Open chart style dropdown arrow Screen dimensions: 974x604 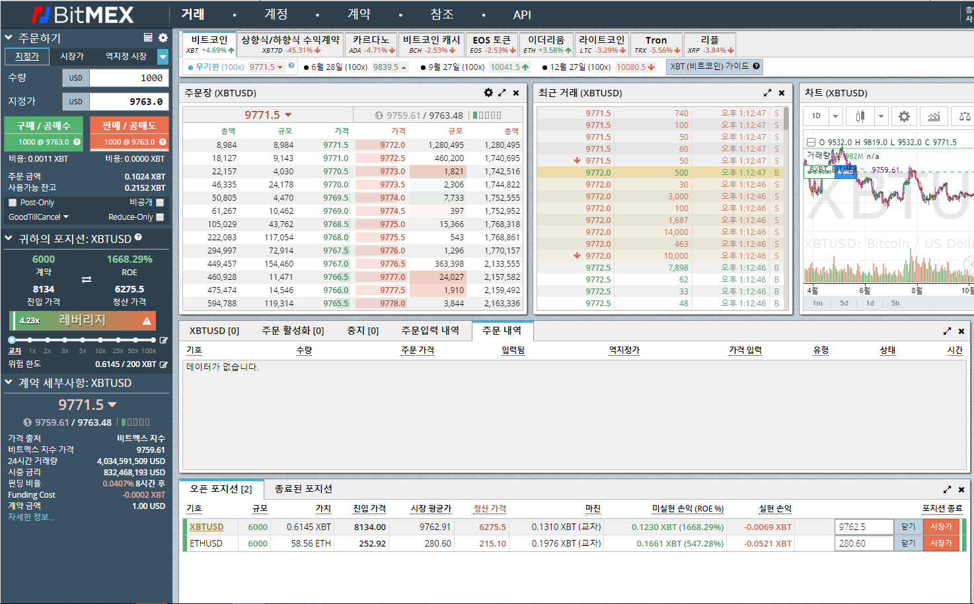click(x=881, y=116)
